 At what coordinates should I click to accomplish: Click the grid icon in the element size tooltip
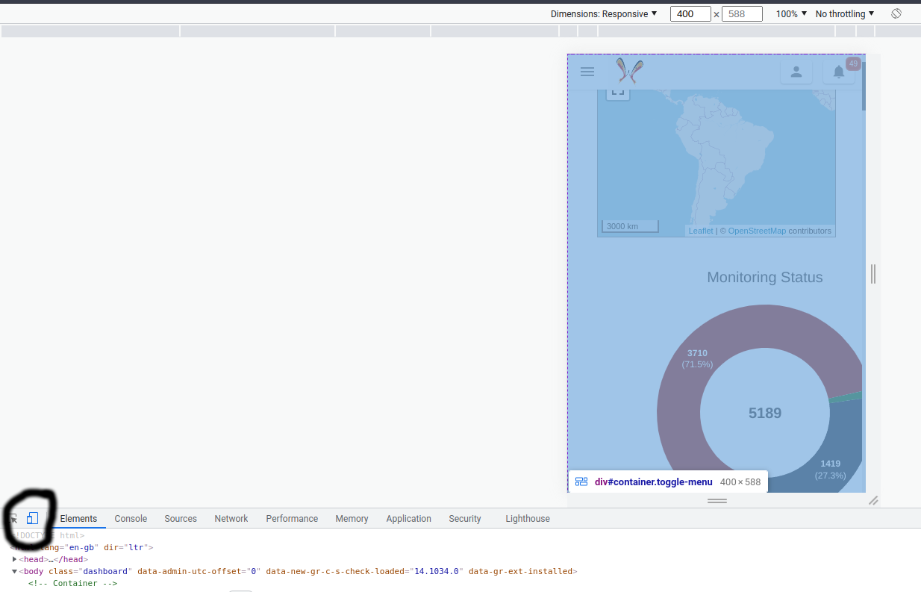pos(581,482)
